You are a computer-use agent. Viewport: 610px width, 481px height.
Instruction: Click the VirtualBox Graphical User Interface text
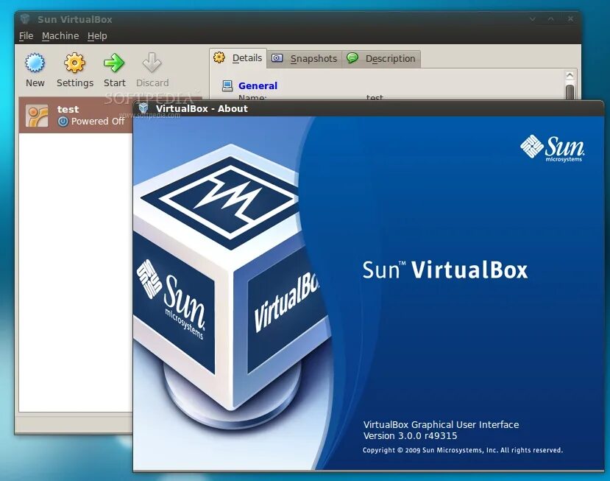click(x=441, y=424)
